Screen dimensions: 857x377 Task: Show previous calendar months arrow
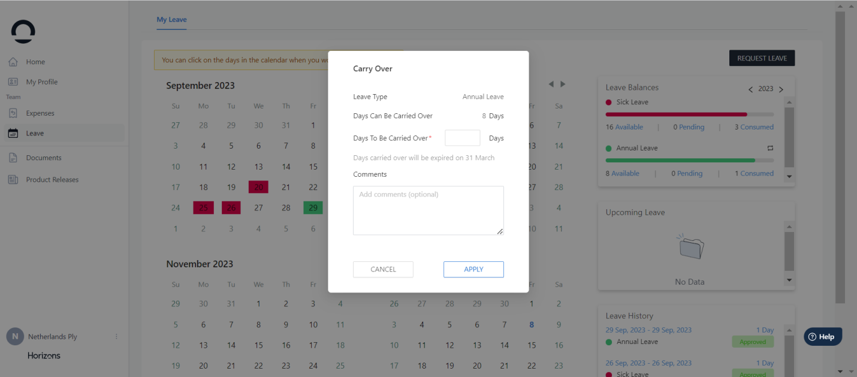(x=551, y=85)
